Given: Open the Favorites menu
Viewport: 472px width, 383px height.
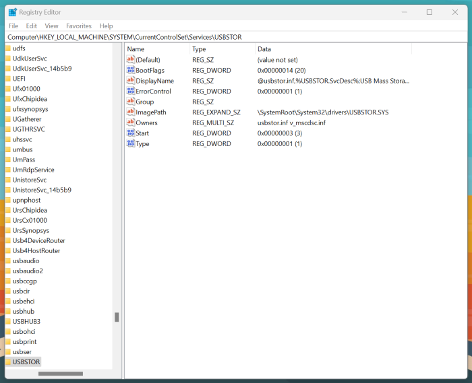Looking at the screenshot, I should [x=79, y=26].
